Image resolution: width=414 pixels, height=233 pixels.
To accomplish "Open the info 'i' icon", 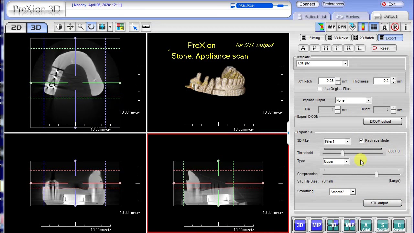I will click(x=406, y=27).
